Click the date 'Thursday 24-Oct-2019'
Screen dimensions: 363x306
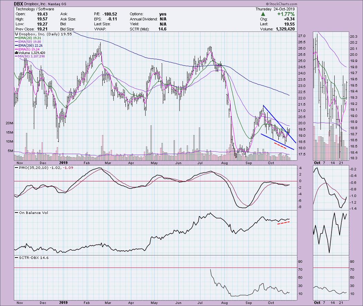click(275, 9)
